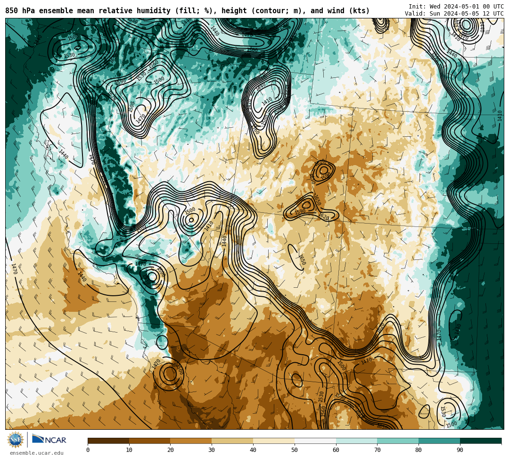This screenshot has width=509, height=459.
Task: Click colorbar tick label 20
Action: [171, 450]
